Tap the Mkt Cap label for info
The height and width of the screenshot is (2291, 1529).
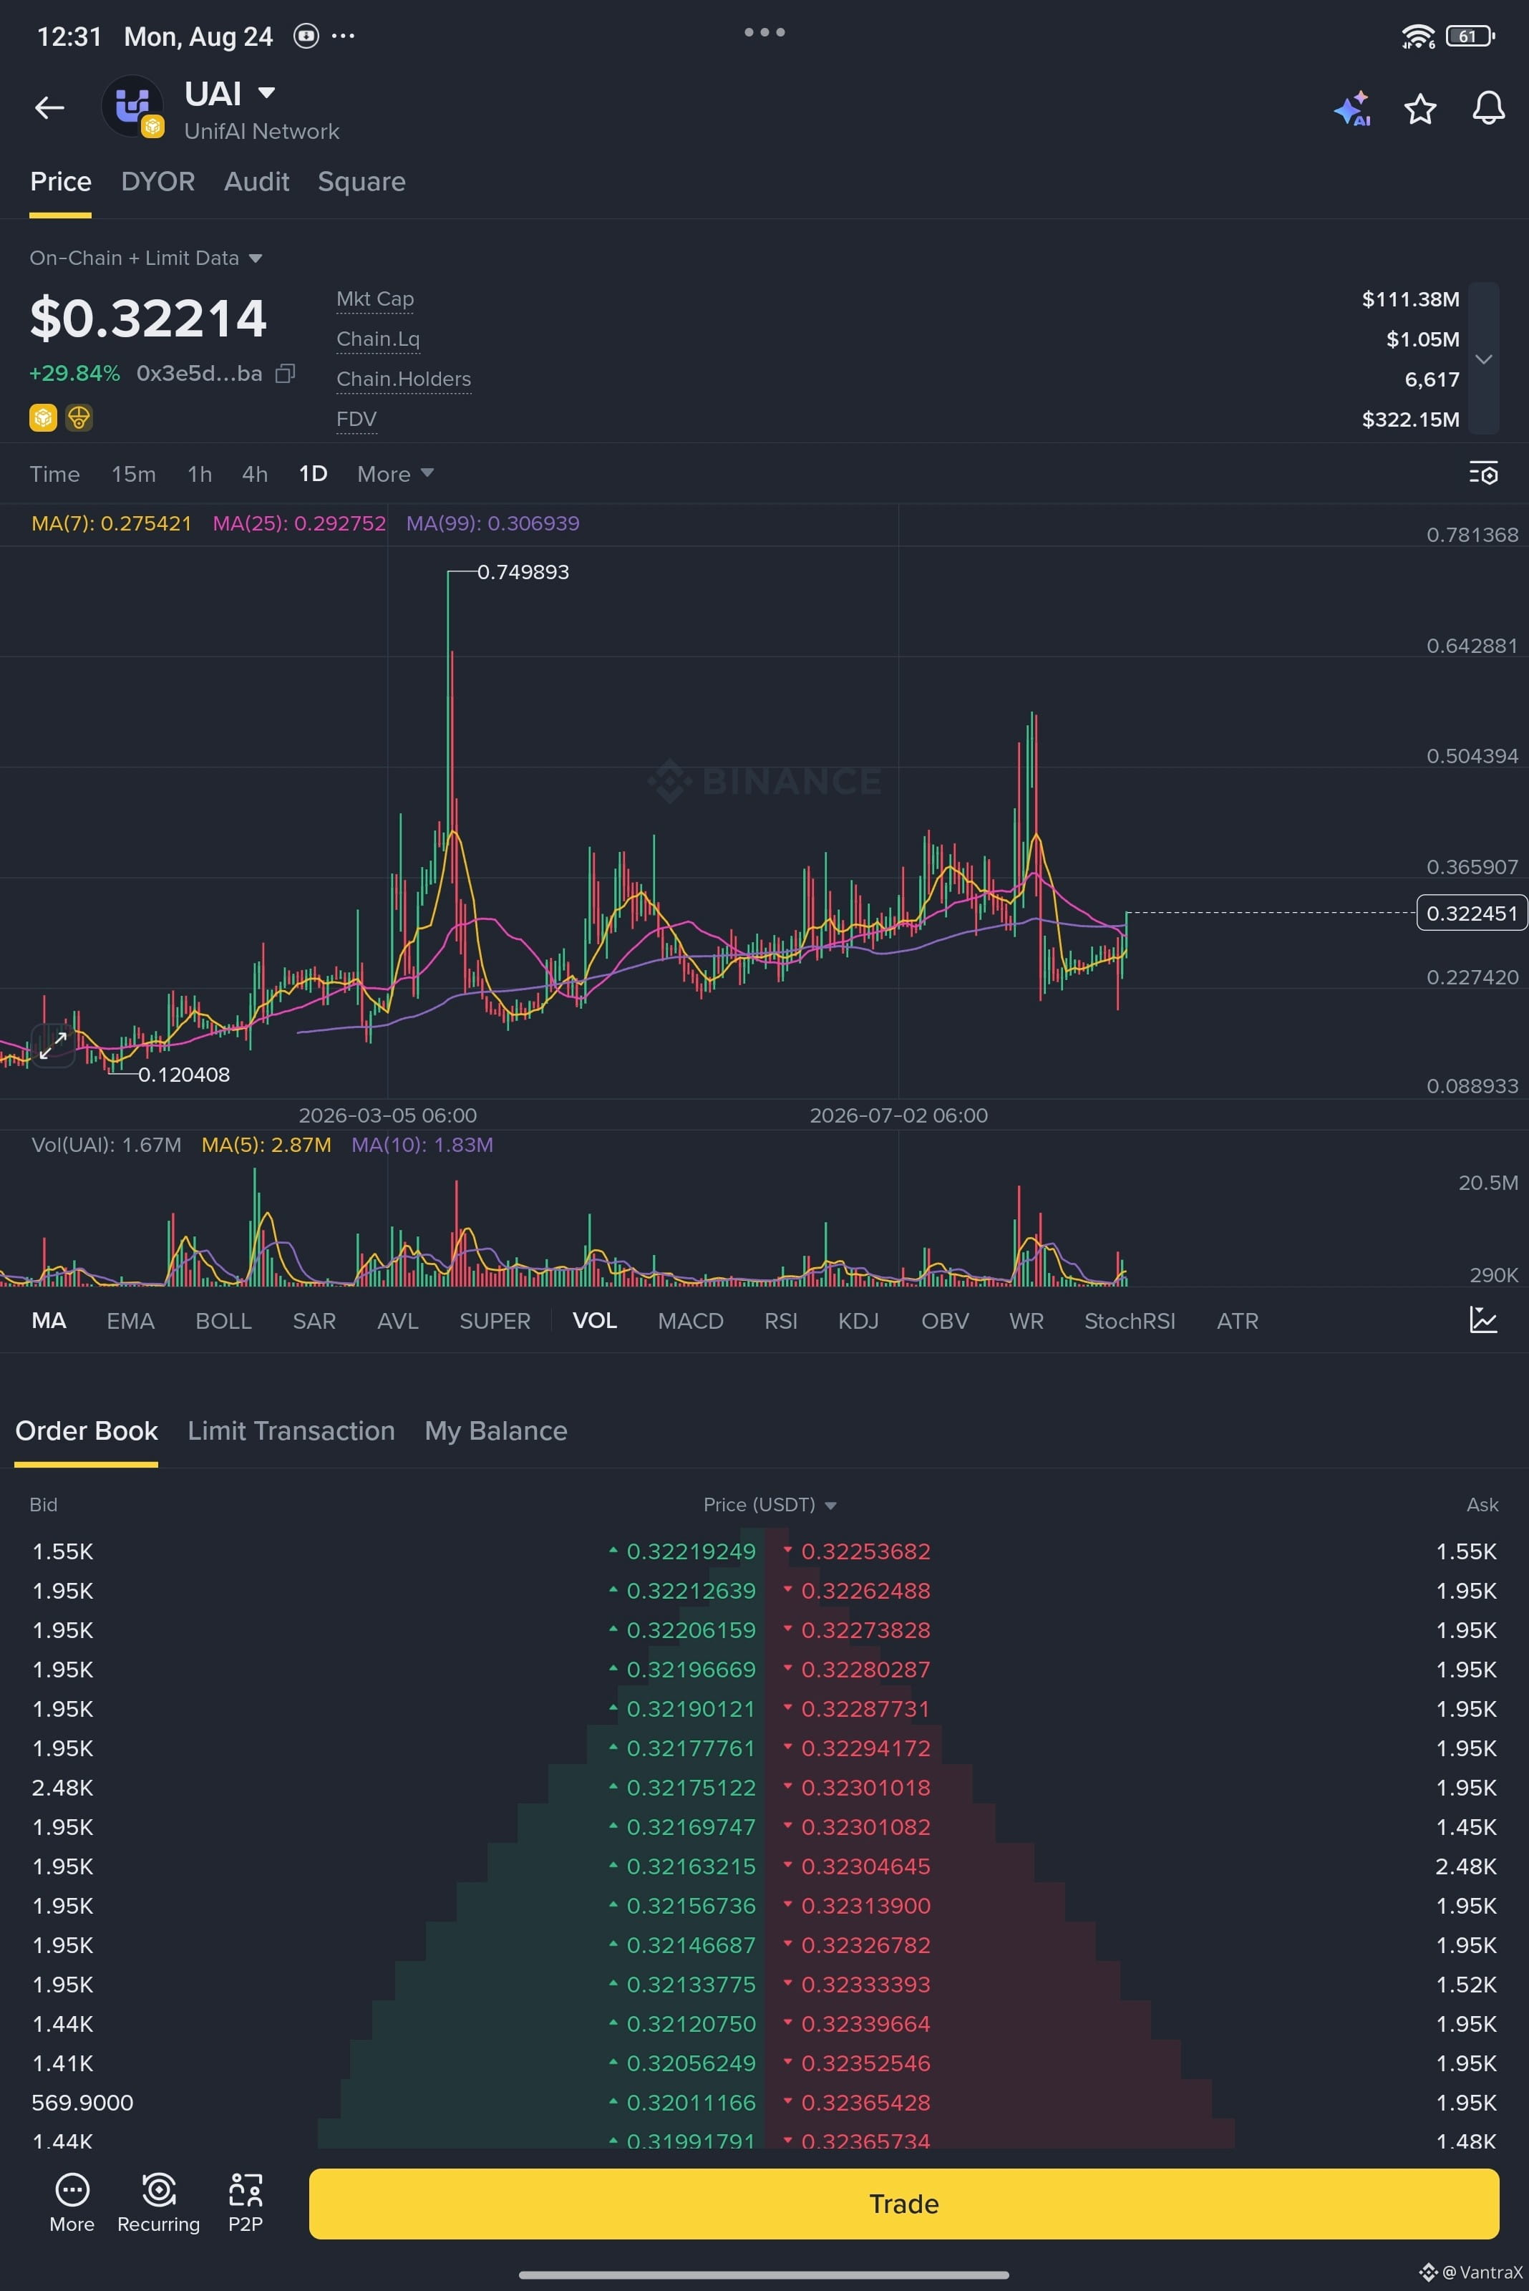tap(375, 299)
